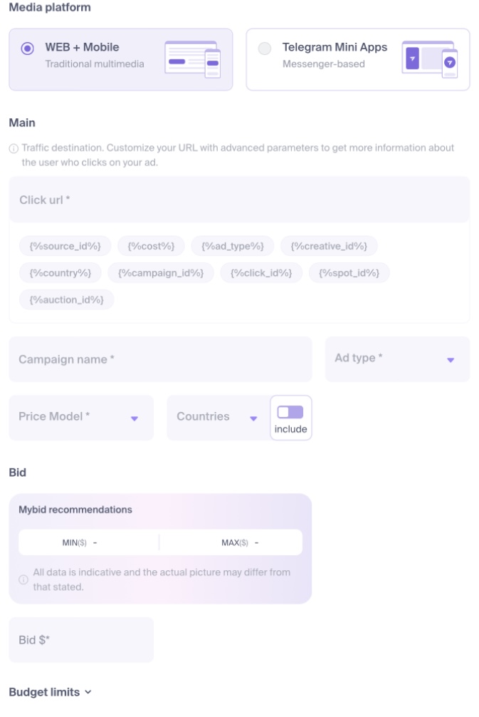Screen dimensions: 479x717
Task: Click the Campaign name field
Action: click(160, 359)
